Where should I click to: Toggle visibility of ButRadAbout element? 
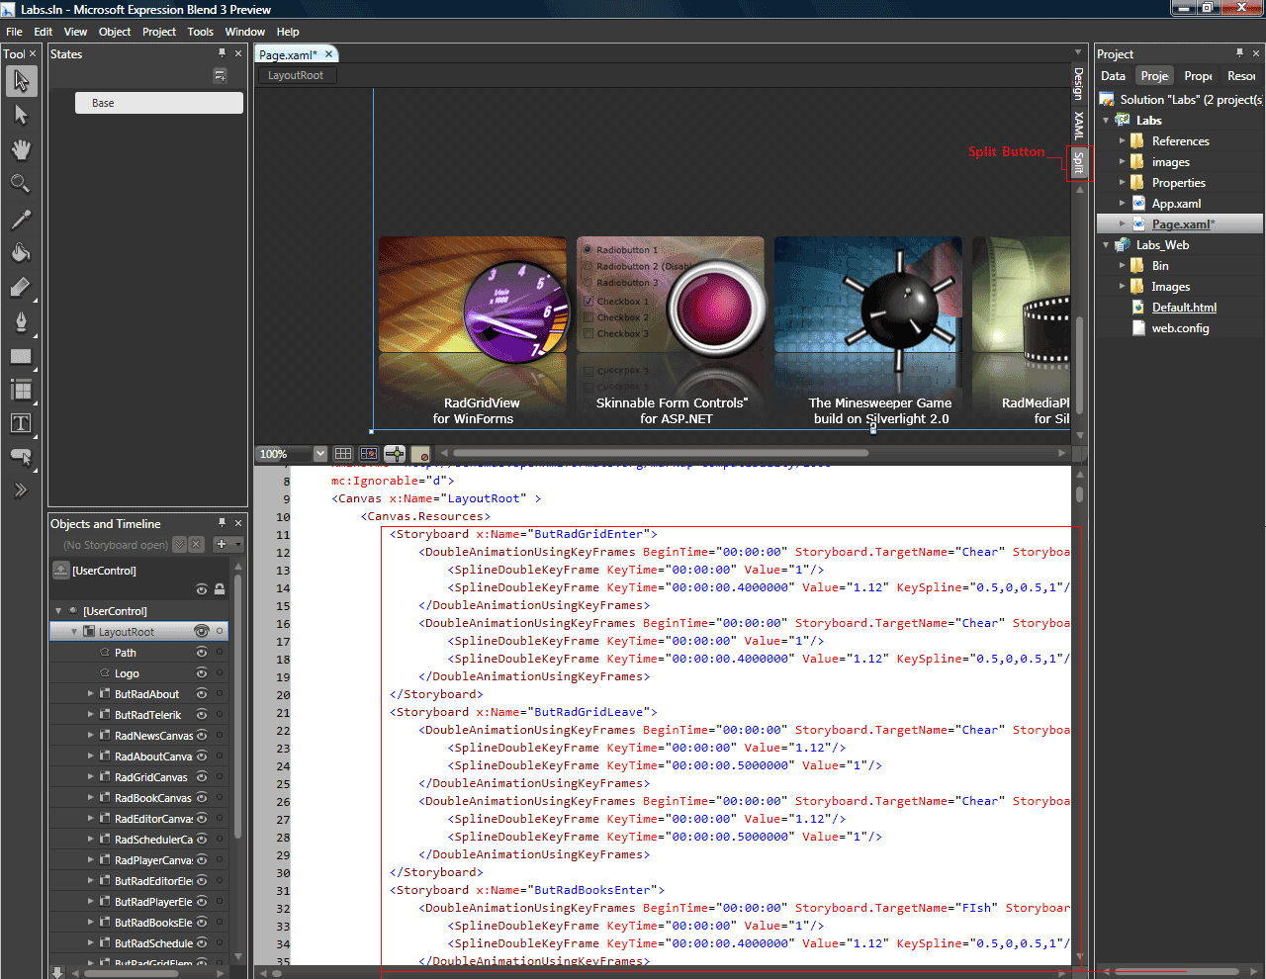[202, 694]
